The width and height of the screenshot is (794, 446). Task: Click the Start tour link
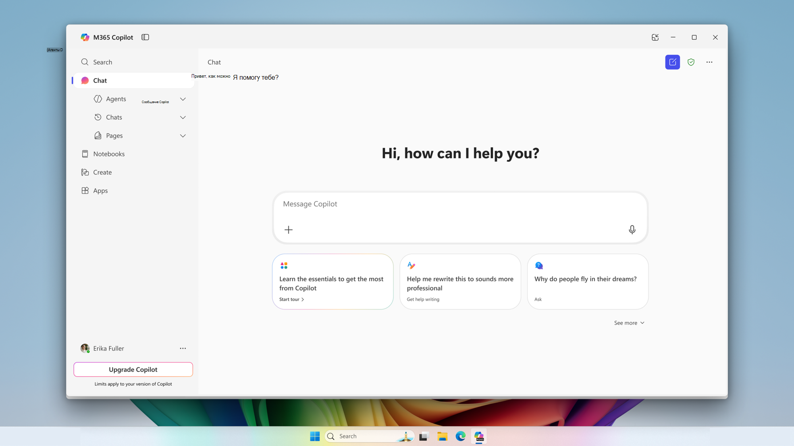click(x=291, y=299)
